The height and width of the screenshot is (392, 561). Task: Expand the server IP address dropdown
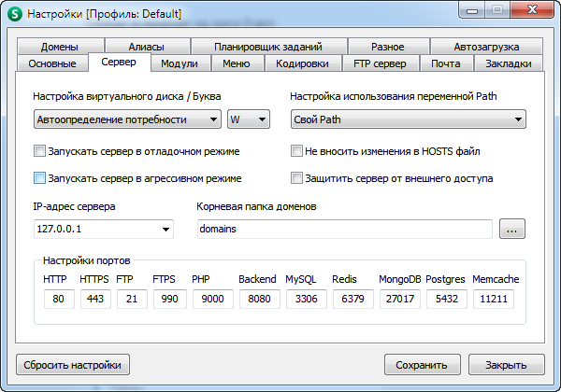point(103,229)
